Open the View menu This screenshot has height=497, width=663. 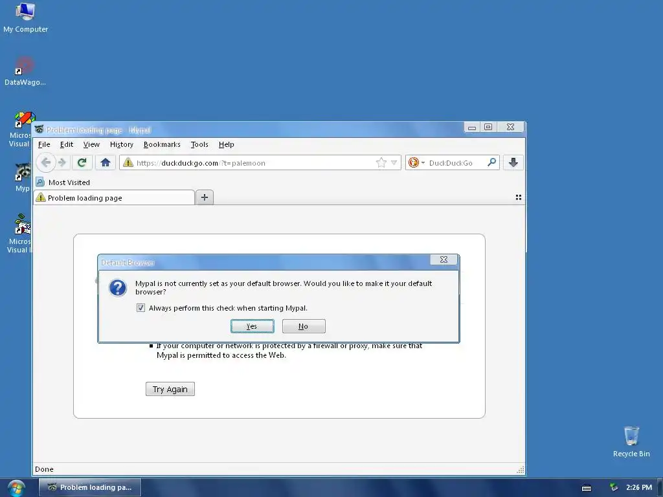pyautogui.click(x=91, y=144)
